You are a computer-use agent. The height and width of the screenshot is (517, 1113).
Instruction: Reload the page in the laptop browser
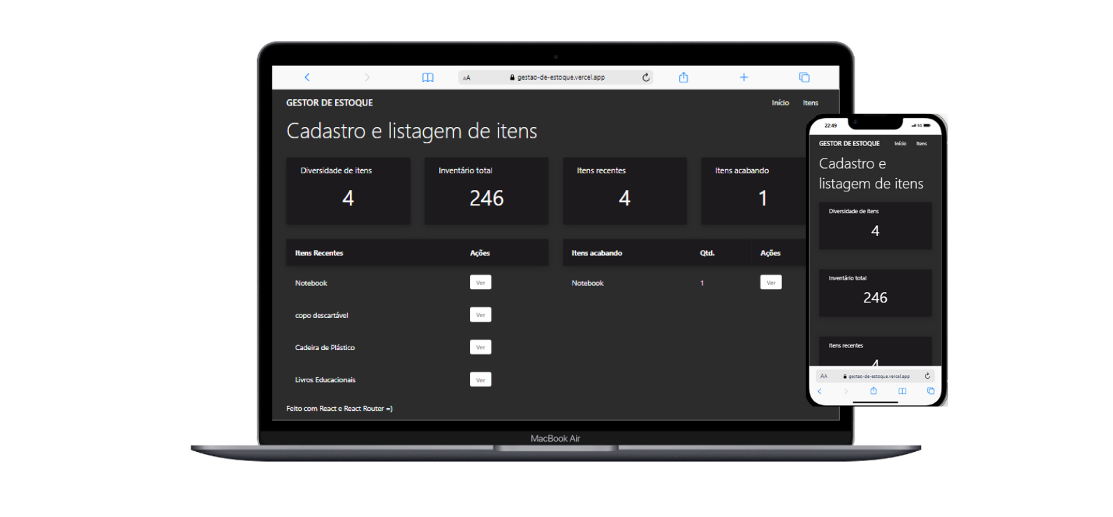[646, 78]
